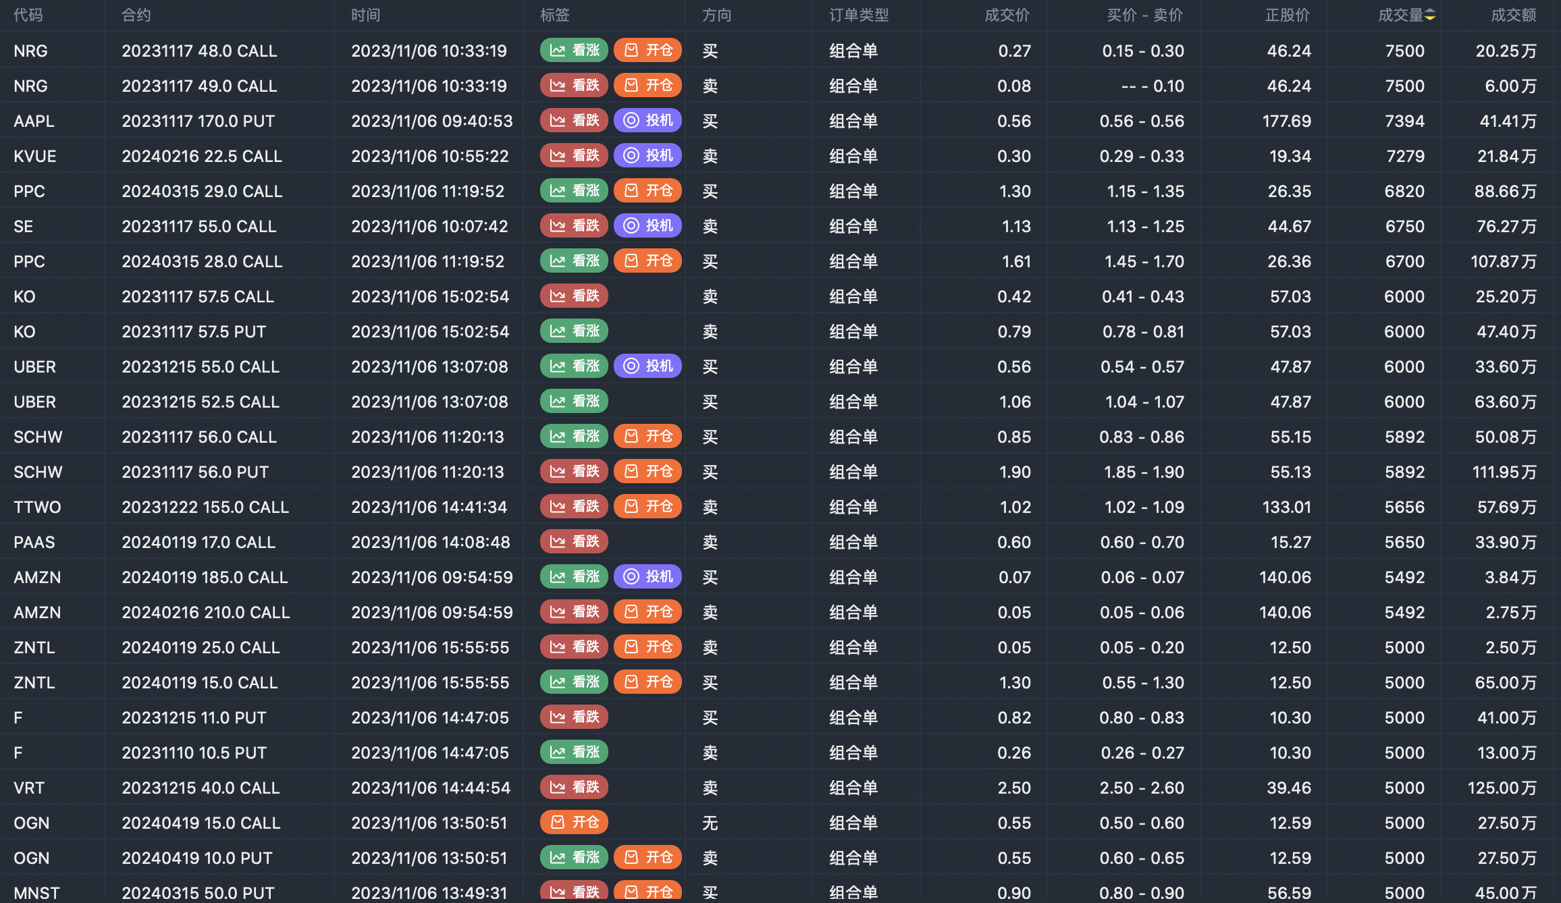Click the 开仓 tag on AMZN 210.0 CALL row
This screenshot has height=903, width=1561.
pos(648,612)
